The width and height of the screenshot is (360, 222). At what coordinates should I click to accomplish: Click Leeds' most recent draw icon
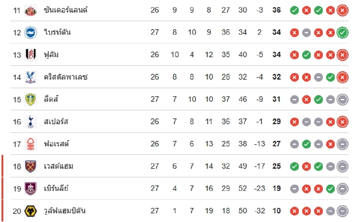coord(342,99)
